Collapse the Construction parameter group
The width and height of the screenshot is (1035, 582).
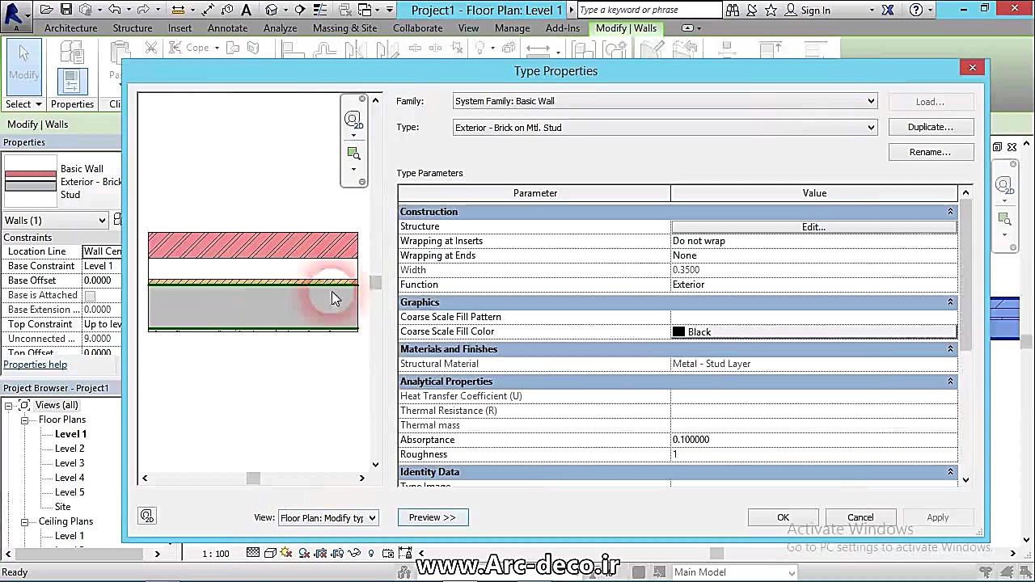click(950, 212)
